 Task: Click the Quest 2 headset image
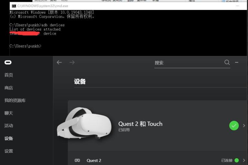(x=84, y=123)
